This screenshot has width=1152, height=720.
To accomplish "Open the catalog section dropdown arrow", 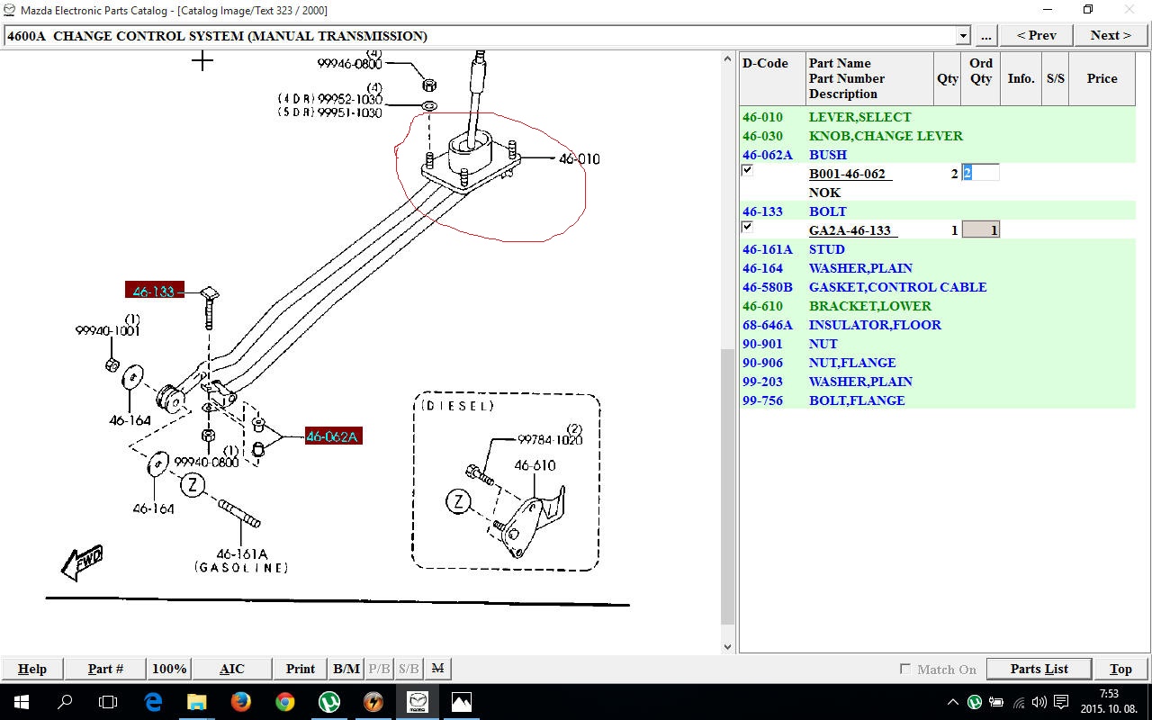I will (963, 36).
